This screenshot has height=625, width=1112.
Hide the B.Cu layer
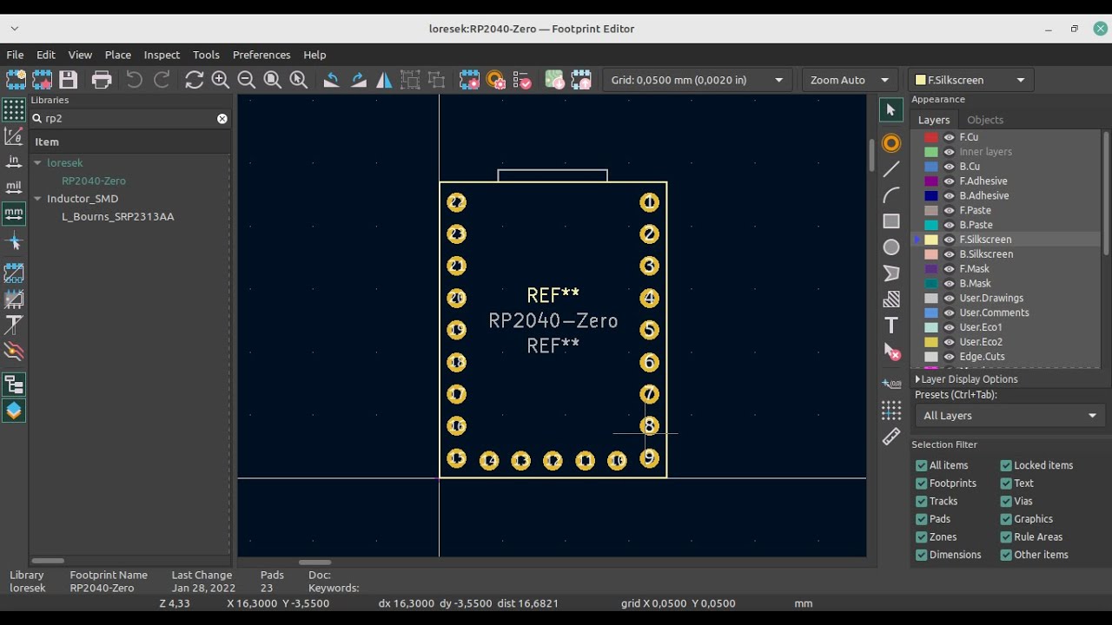coord(950,167)
